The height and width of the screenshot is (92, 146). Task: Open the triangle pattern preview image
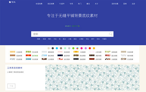pyautogui.click(x=92, y=77)
